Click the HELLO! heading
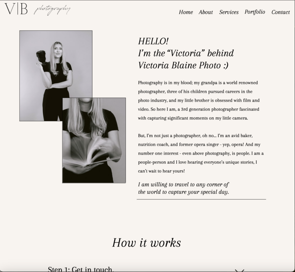Viewport: 295px width, 272px height. pyautogui.click(x=153, y=41)
